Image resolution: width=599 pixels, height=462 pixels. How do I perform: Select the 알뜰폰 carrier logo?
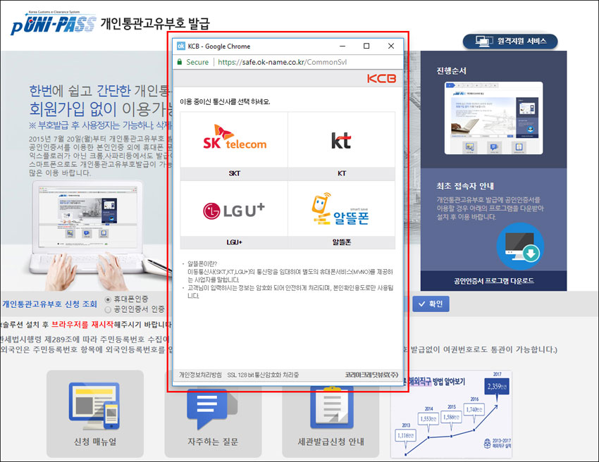[340, 209]
